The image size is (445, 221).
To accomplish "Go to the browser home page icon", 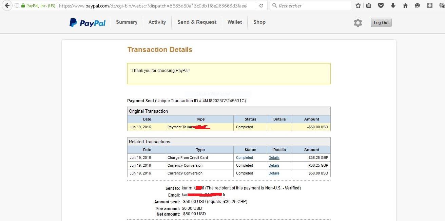I will [x=405, y=6].
